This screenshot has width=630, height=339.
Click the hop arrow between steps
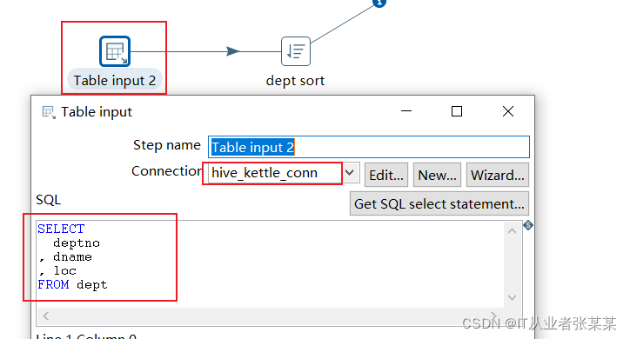pyautogui.click(x=232, y=51)
